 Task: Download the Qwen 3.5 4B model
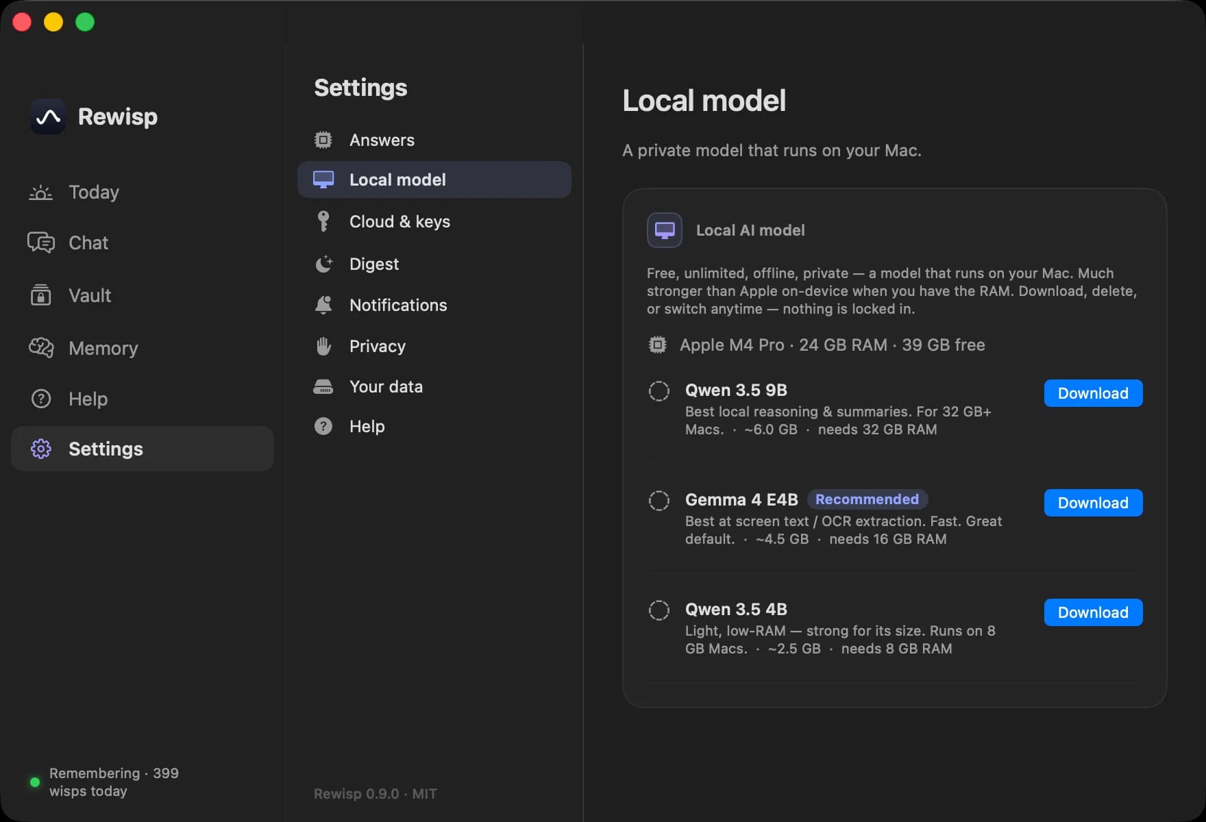point(1093,612)
